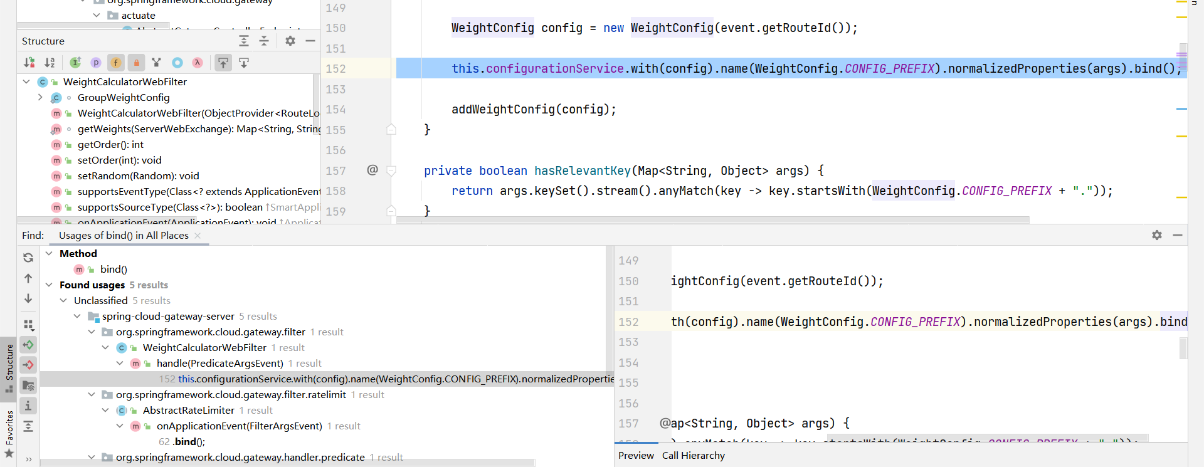1204x467 pixels.
Task: Select setOrder(int): void method
Action: [119, 160]
